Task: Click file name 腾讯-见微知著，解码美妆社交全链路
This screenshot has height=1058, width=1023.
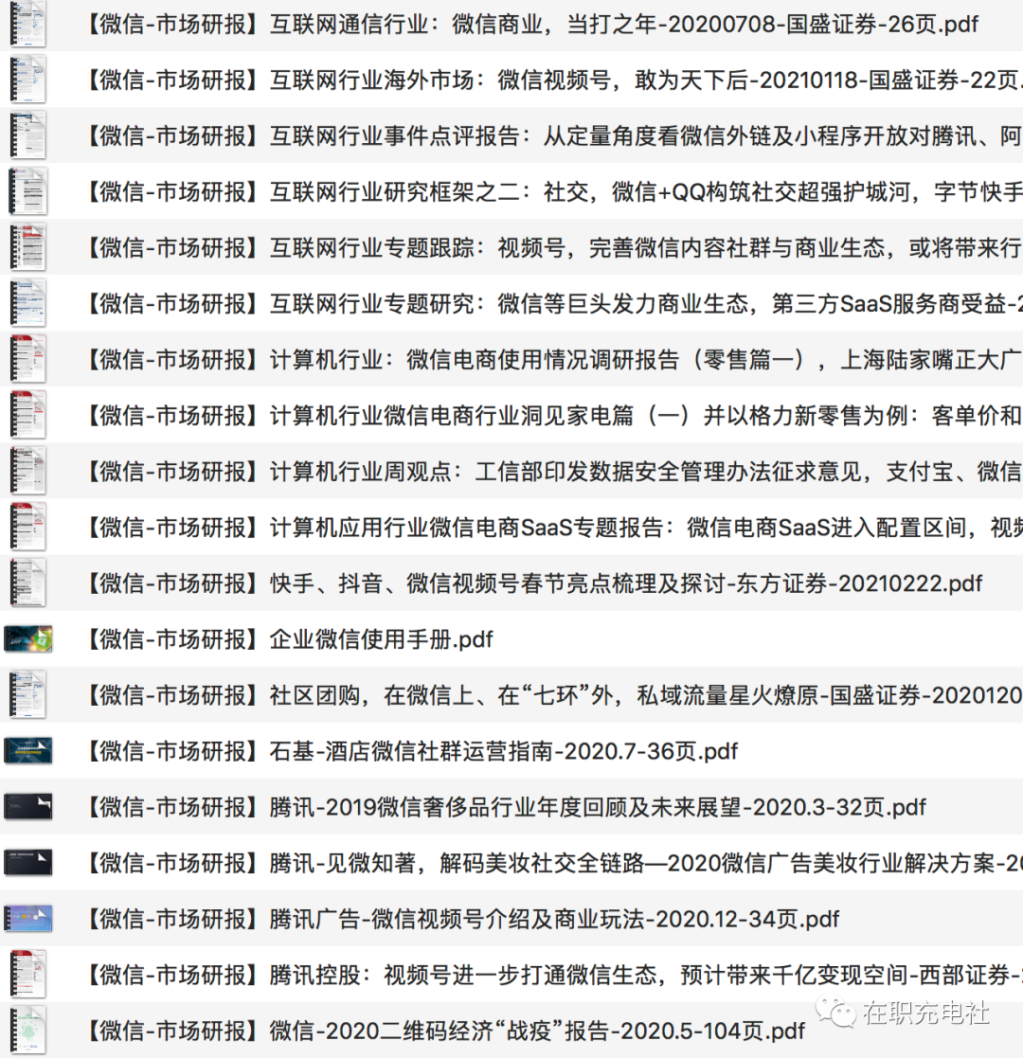Action: coord(555,864)
